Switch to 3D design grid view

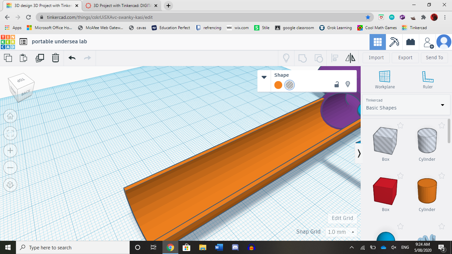[x=378, y=42]
